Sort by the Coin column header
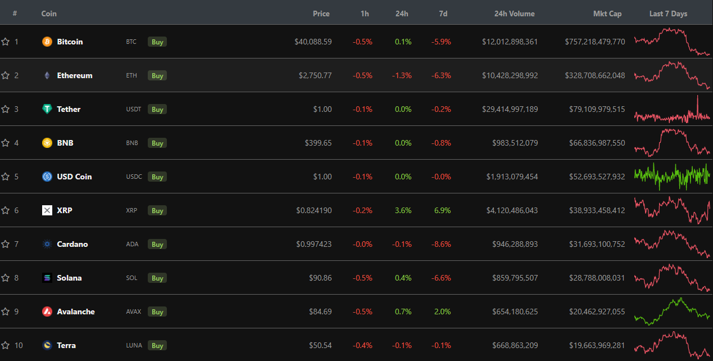Image resolution: width=713 pixels, height=361 pixels. (x=49, y=13)
